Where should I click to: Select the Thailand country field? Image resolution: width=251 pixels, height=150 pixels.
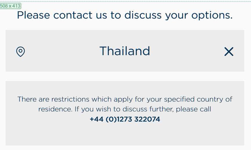tap(125, 51)
